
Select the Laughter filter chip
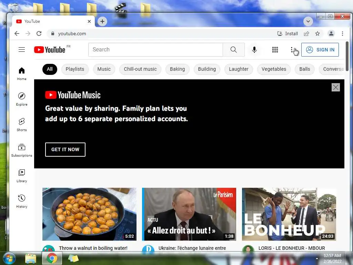coord(239,69)
